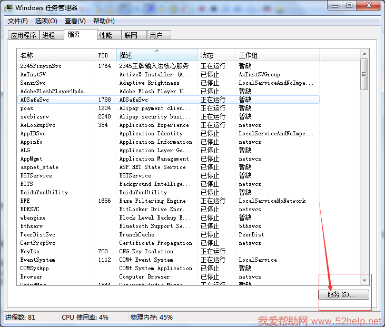Switch to the 性能 tab
The width and height of the screenshot is (385, 327).
point(106,35)
